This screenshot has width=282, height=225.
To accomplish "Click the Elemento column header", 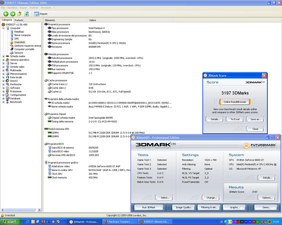I will tap(66, 20).
